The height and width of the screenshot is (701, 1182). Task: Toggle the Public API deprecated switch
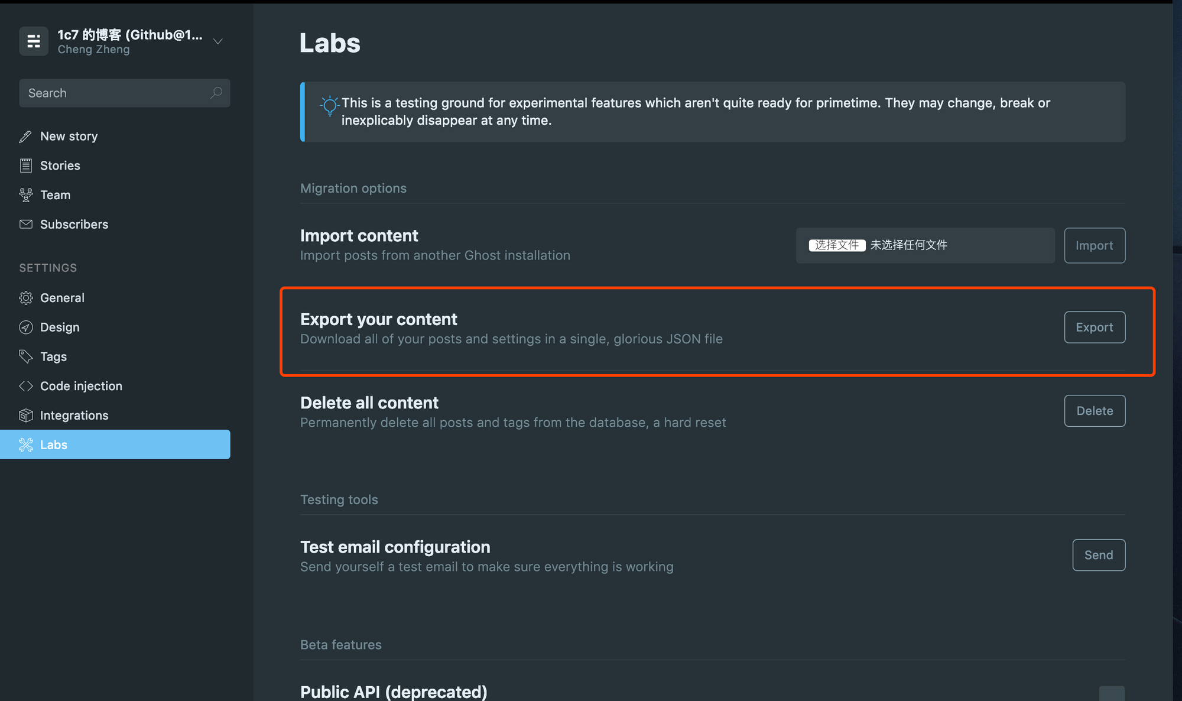tap(1111, 694)
